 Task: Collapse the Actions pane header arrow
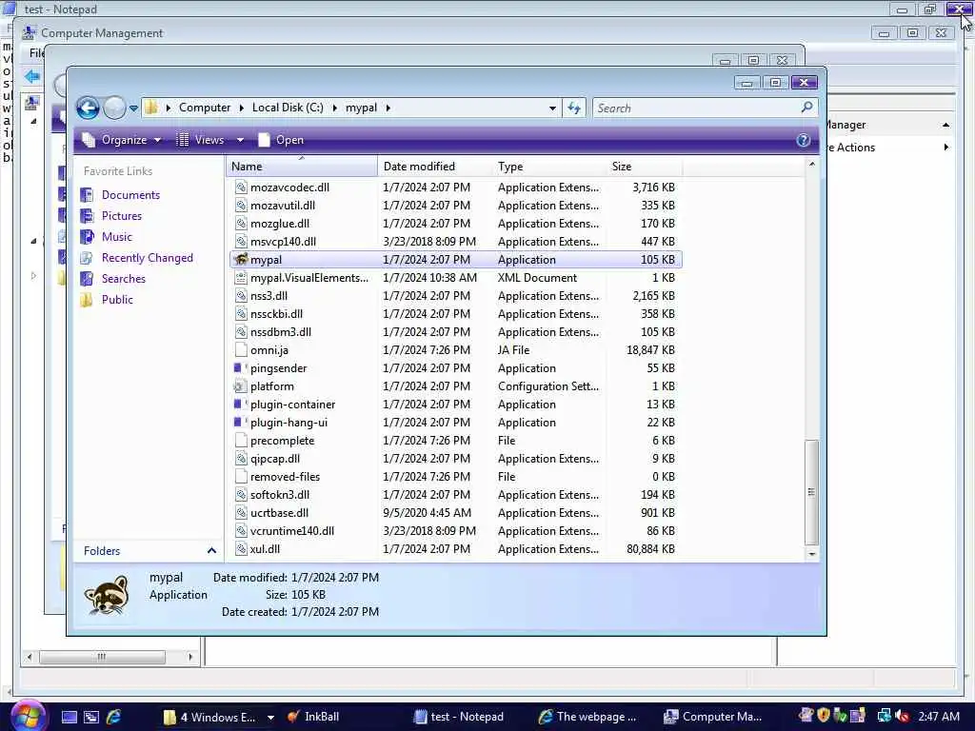pyautogui.click(x=945, y=125)
